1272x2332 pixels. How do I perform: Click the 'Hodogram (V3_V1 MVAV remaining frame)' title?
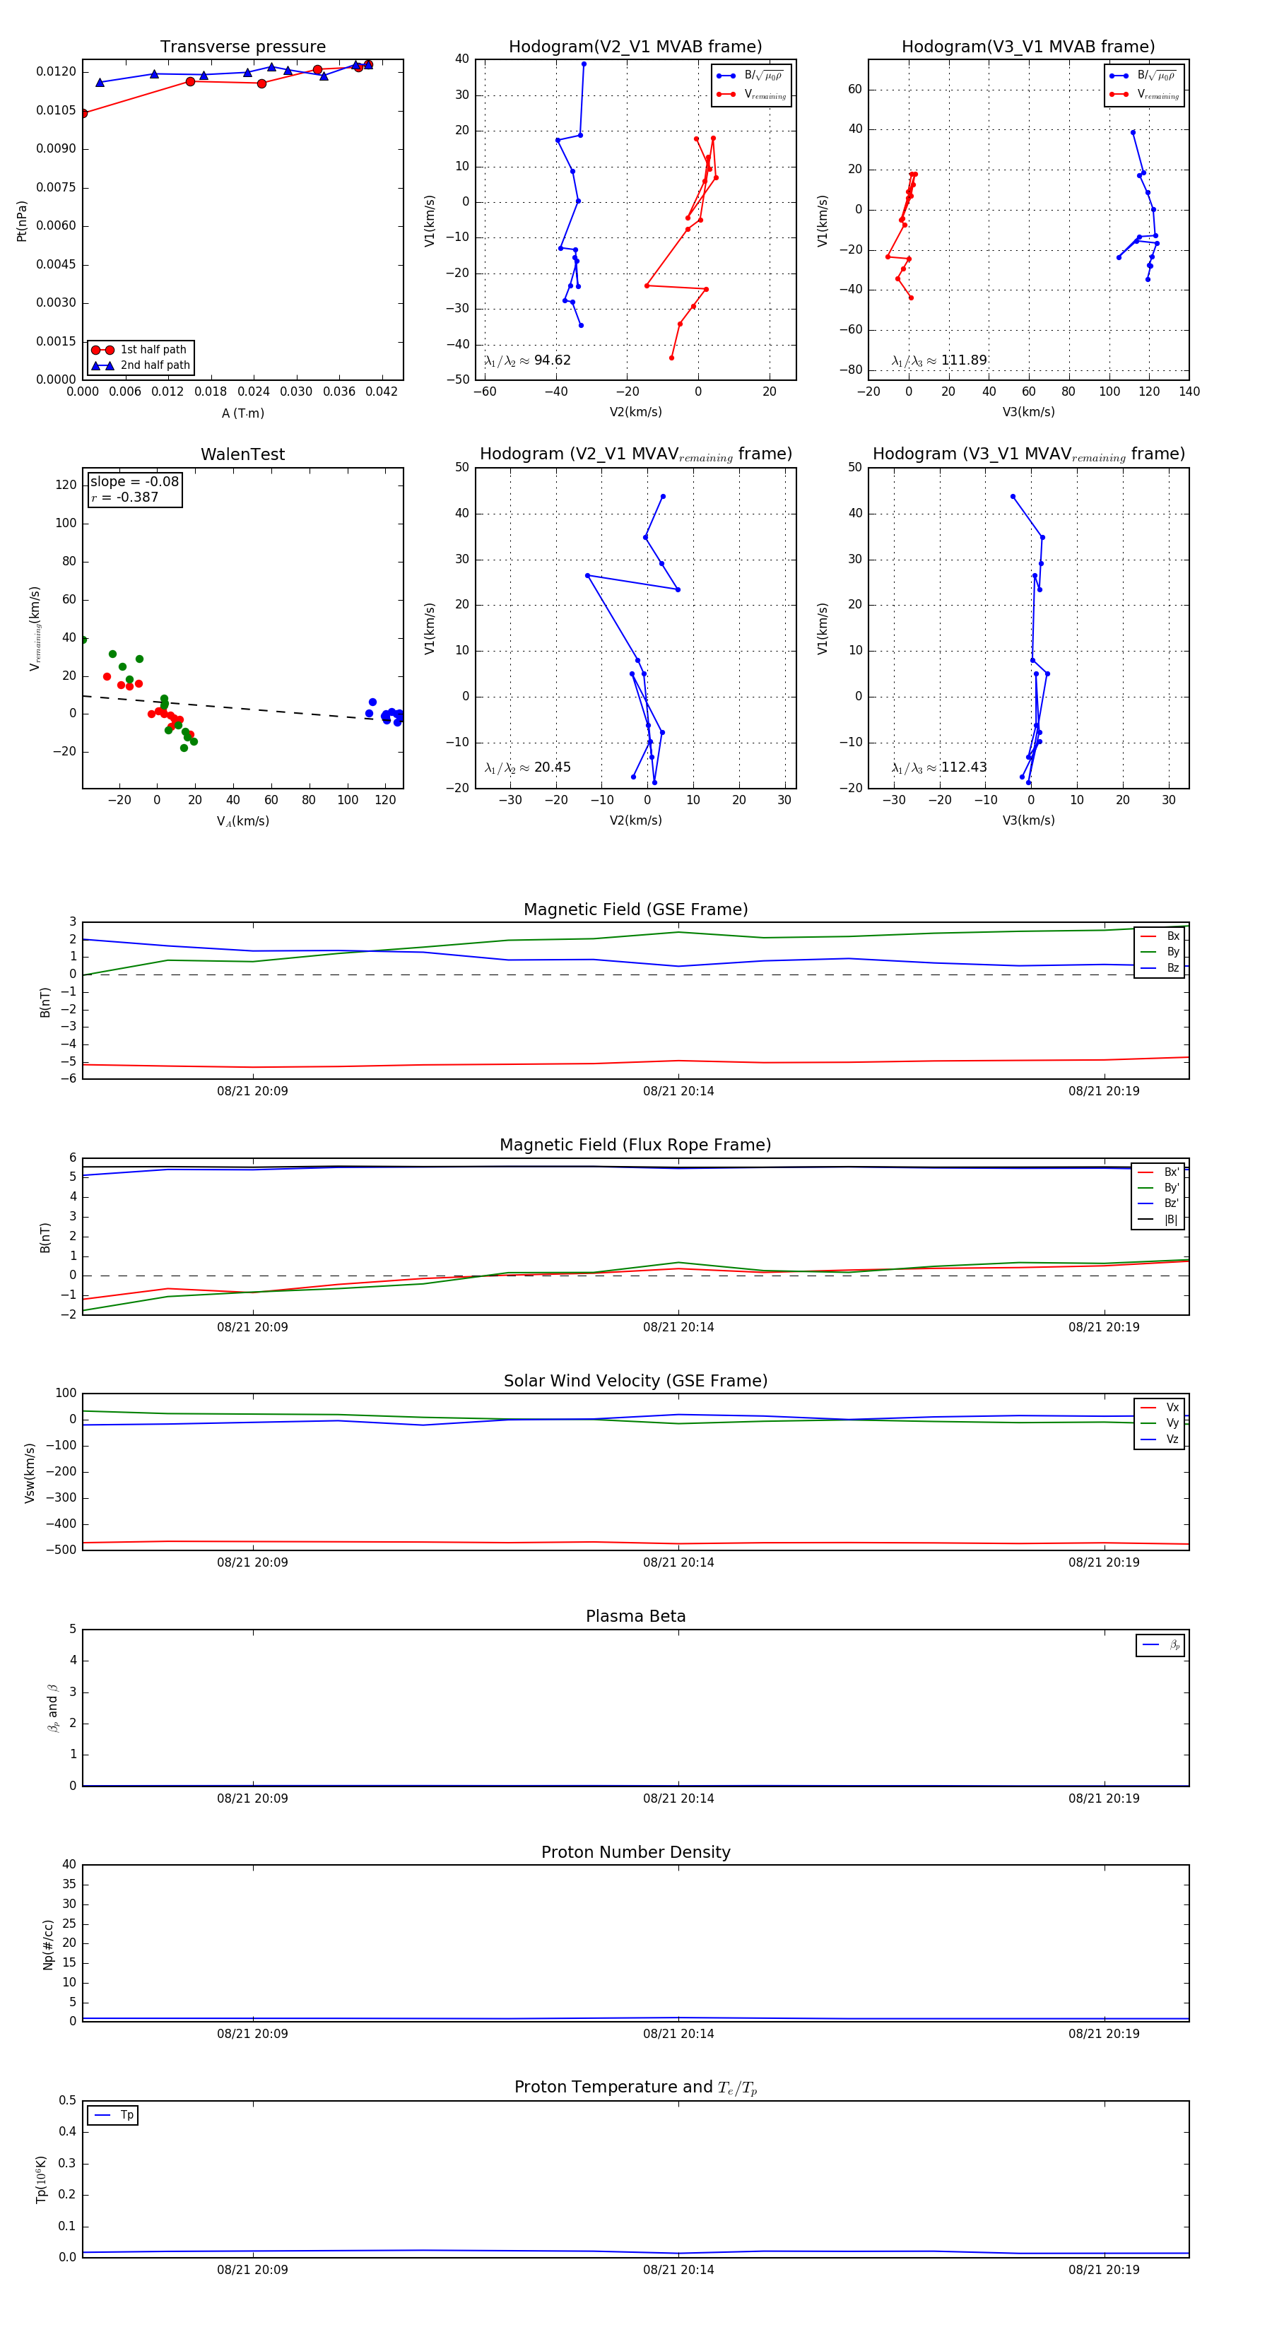1028,454
